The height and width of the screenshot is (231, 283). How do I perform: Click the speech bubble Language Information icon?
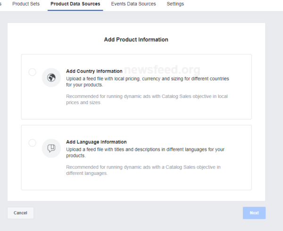click(51, 148)
